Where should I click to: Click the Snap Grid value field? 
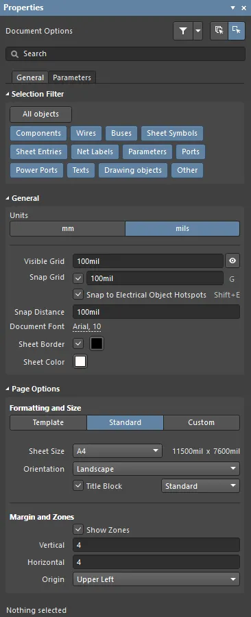[155, 278]
